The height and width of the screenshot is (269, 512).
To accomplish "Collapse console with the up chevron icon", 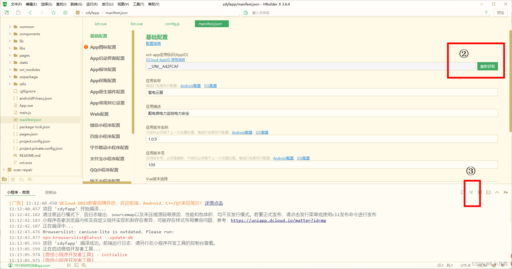I will pos(497,192).
